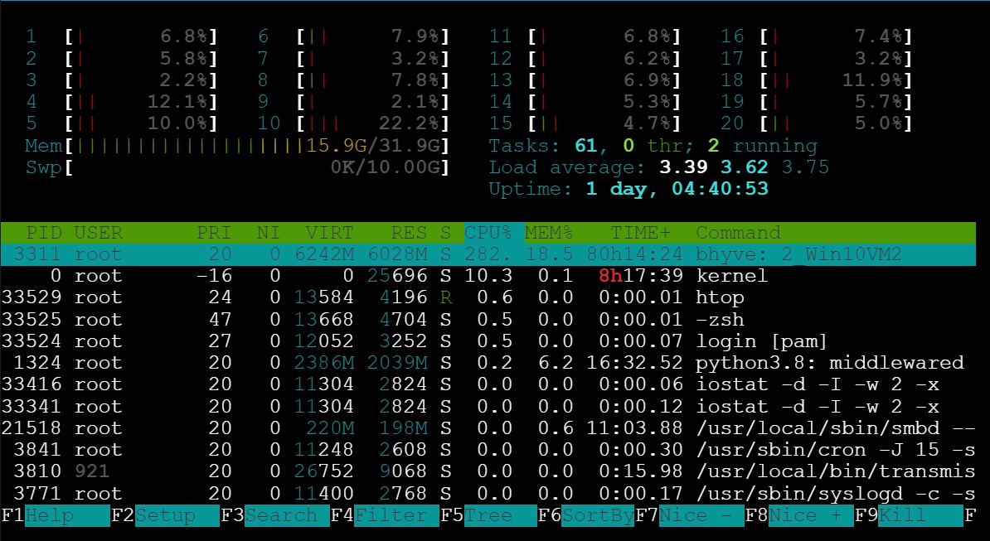
Task: Click the Swp usage meter bar
Action: tap(237, 167)
